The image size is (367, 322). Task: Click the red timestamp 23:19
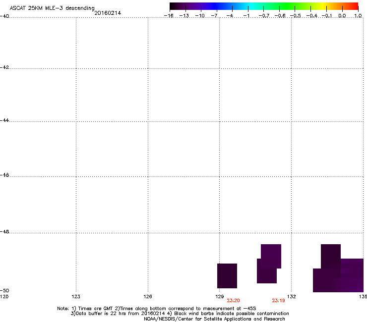pos(278,301)
